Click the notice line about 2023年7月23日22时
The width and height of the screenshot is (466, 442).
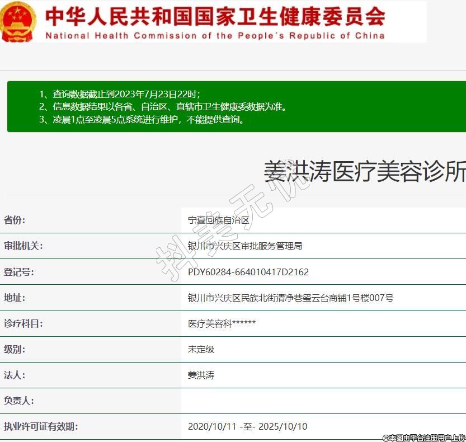click(x=119, y=94)
